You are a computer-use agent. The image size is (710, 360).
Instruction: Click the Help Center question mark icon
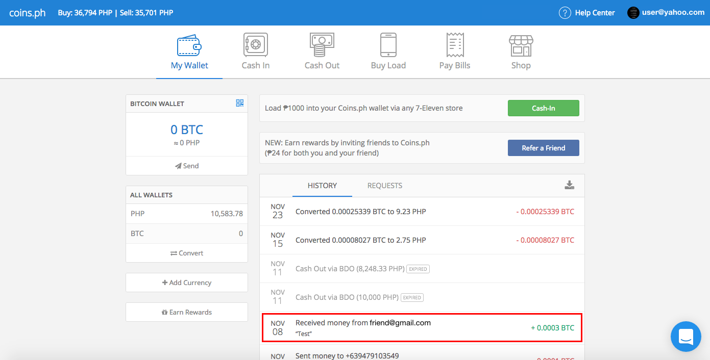565,13
